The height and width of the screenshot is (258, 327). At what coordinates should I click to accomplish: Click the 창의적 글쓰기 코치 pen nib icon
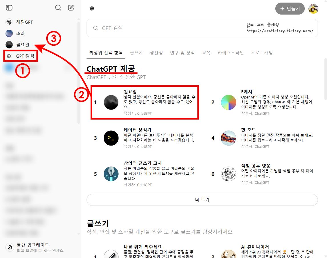111,174
